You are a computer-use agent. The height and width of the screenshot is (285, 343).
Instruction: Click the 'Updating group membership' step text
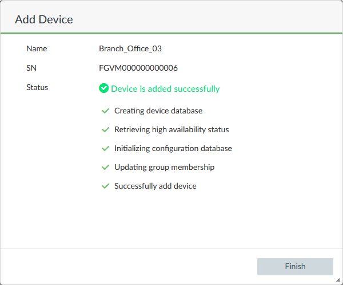tap(164, 167)
